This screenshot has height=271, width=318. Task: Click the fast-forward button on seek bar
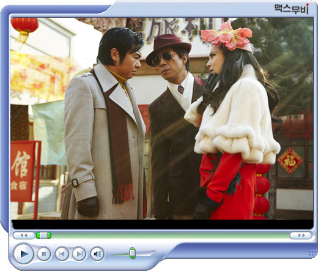click(301, 236)
